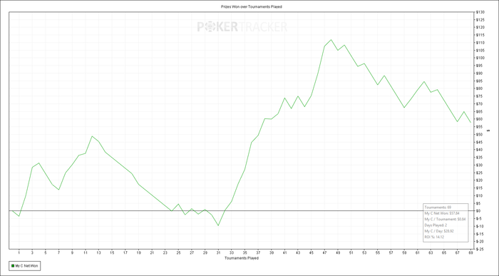Click x-axis tick label "31"
Viewport: 499px width, 276px height.
(218, 252)
